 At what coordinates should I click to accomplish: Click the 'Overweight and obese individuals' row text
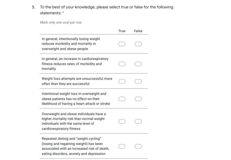point(74,121)
